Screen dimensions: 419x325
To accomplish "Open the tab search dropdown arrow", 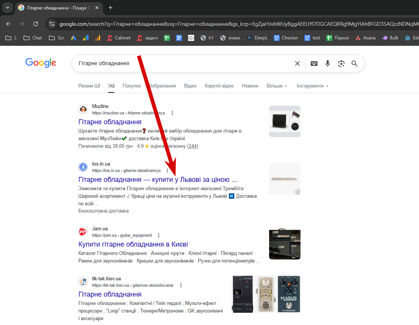I will click(x=8, y=8).
